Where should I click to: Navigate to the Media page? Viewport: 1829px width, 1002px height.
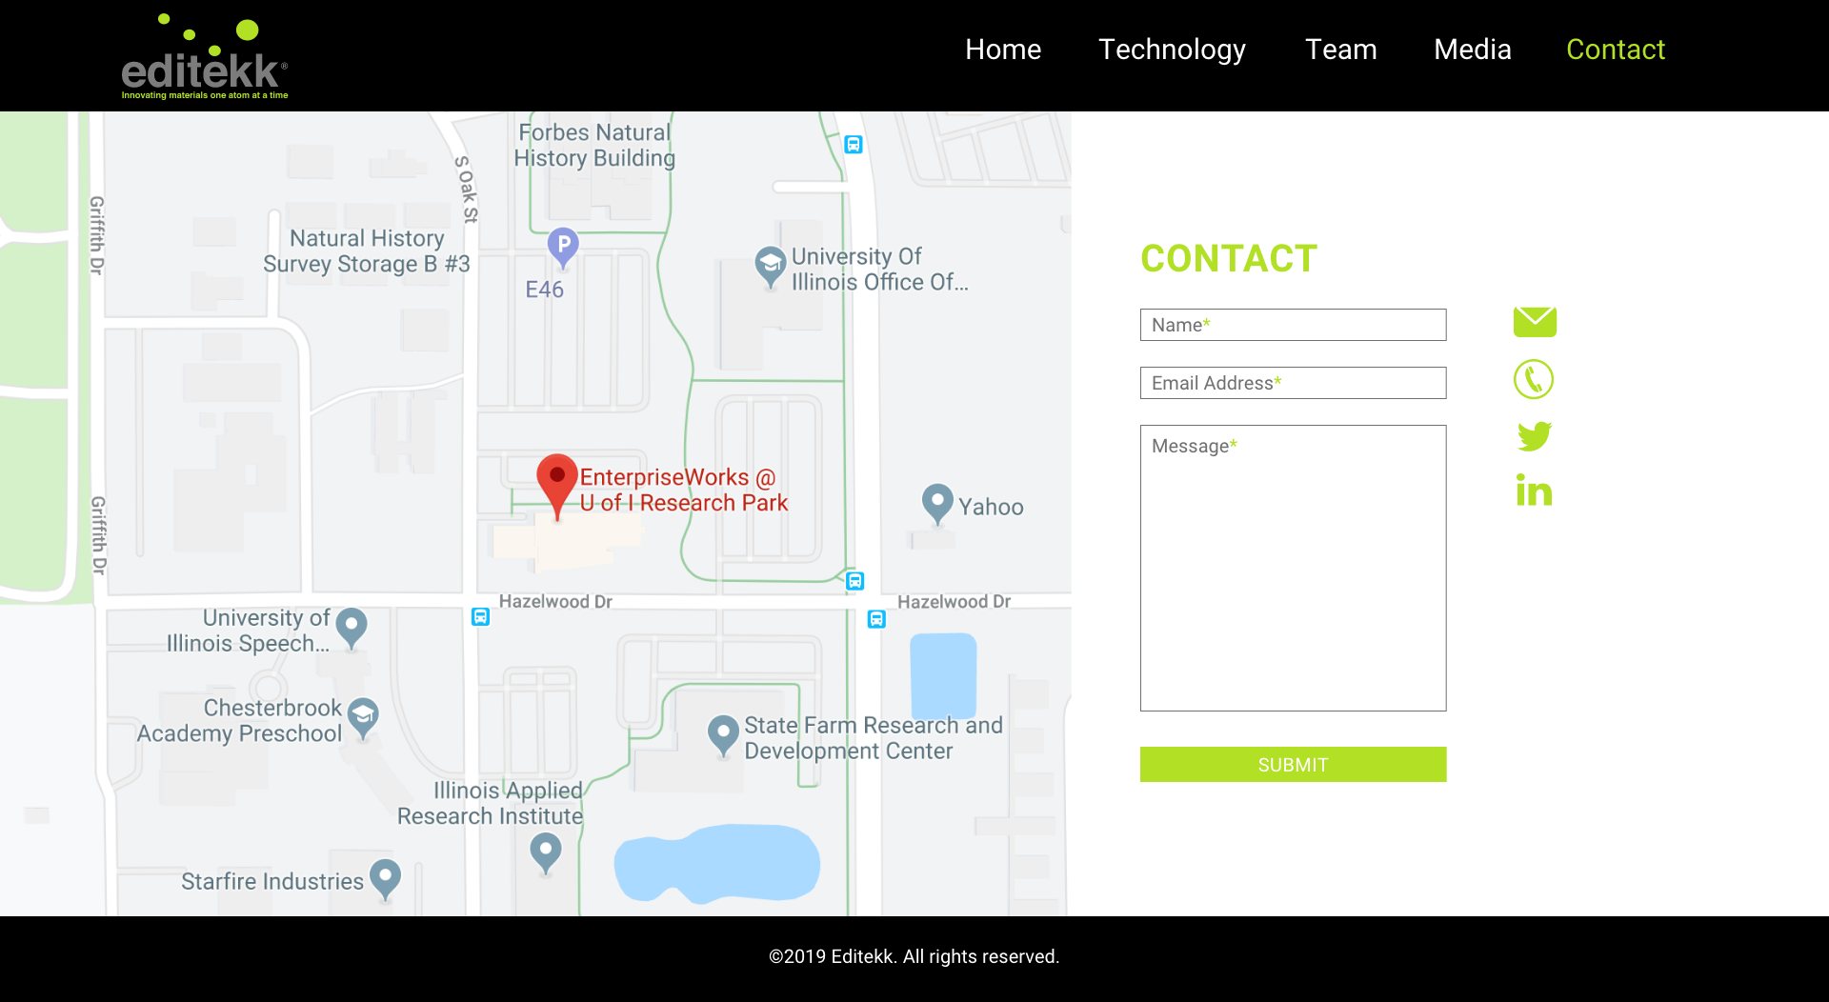[1472, 50]
